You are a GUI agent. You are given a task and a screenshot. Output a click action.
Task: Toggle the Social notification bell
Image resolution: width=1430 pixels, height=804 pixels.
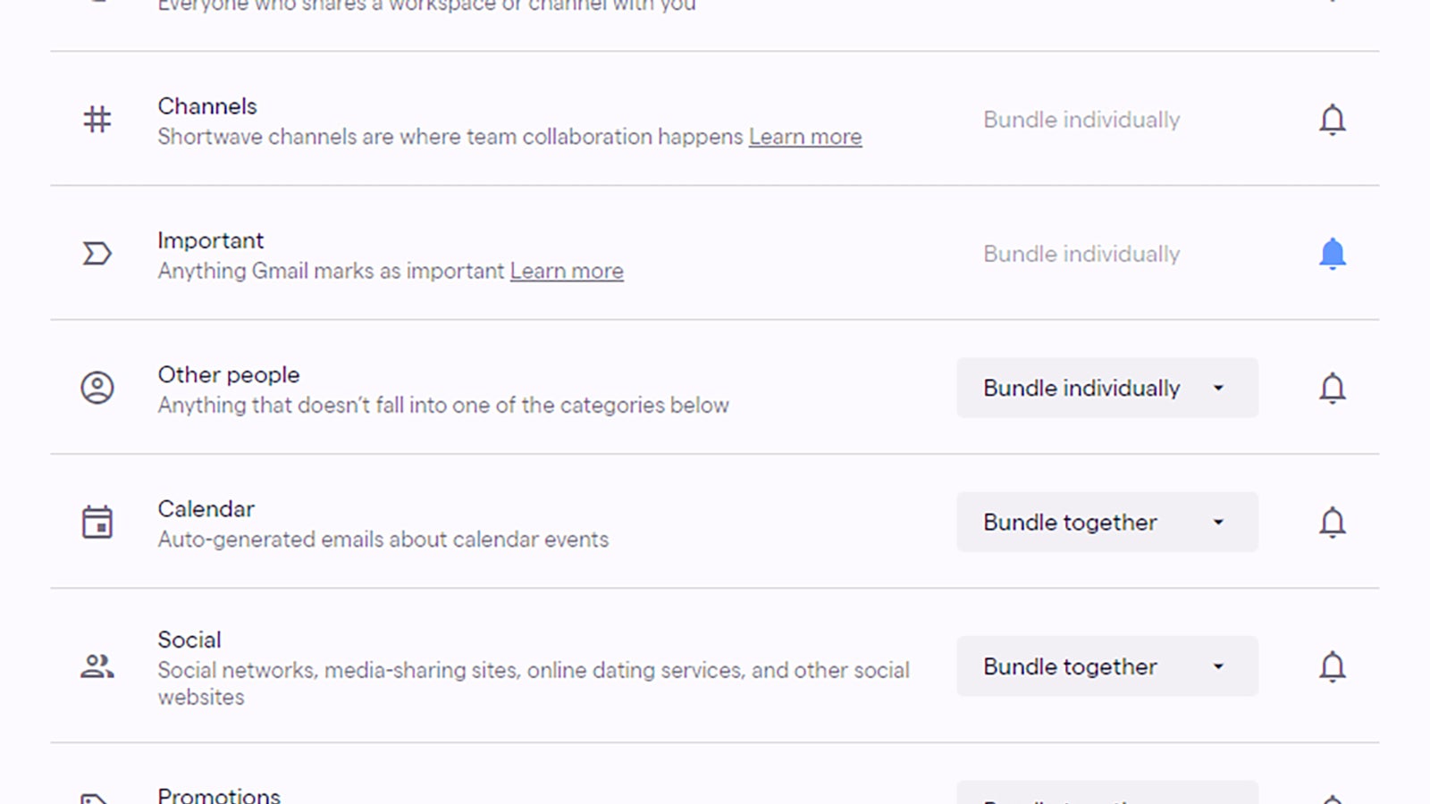(x=1333, y=666)
